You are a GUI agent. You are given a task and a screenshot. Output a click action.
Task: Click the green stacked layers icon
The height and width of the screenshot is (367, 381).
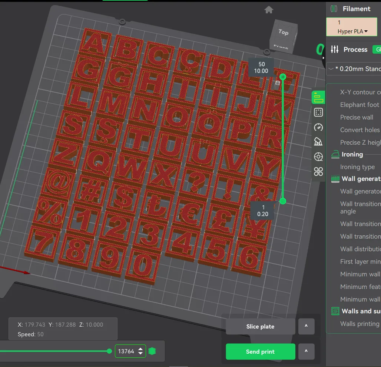pyautogui.click(x=152, y=351)
